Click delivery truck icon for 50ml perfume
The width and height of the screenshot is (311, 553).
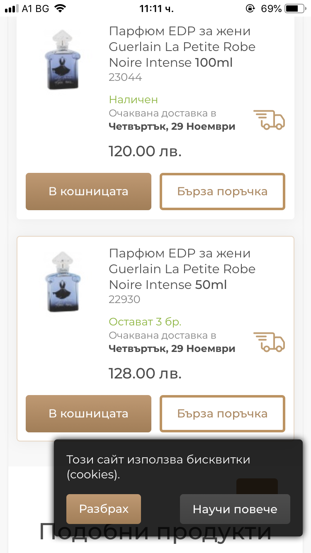click(x=269, y=342)
